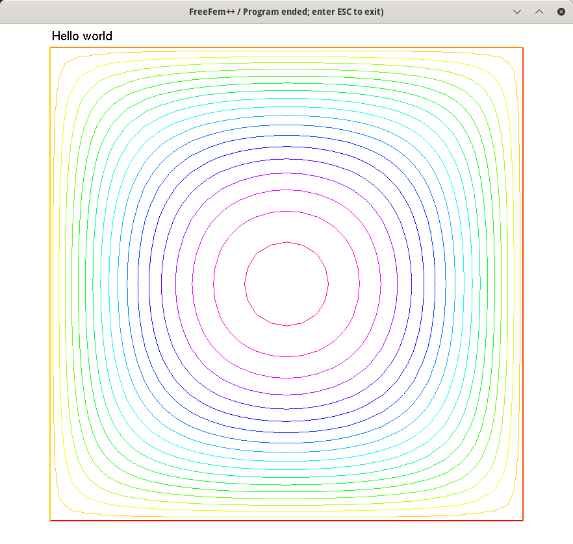Click the 'Hello world' plot title
This screenshot has width=573, height=544.
click(x=82, y=36)
